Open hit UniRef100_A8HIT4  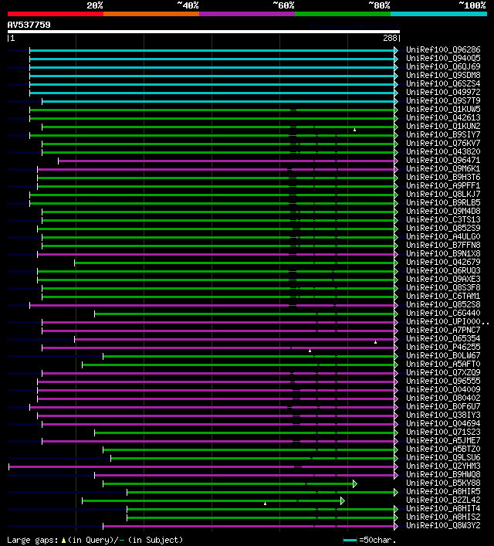pos(443,508)
